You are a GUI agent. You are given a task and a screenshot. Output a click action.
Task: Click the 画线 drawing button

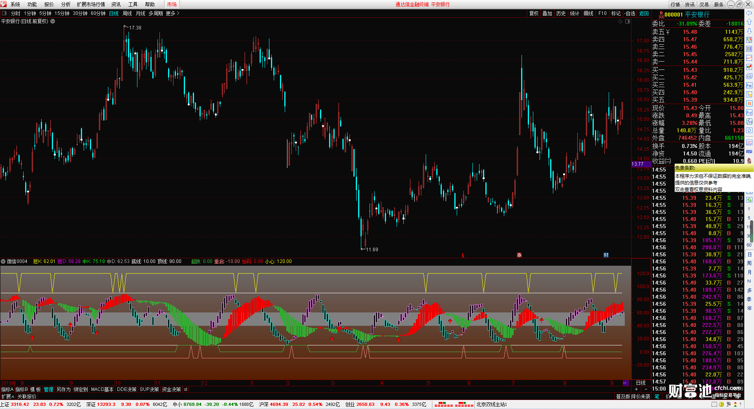[x=589, y=13]
